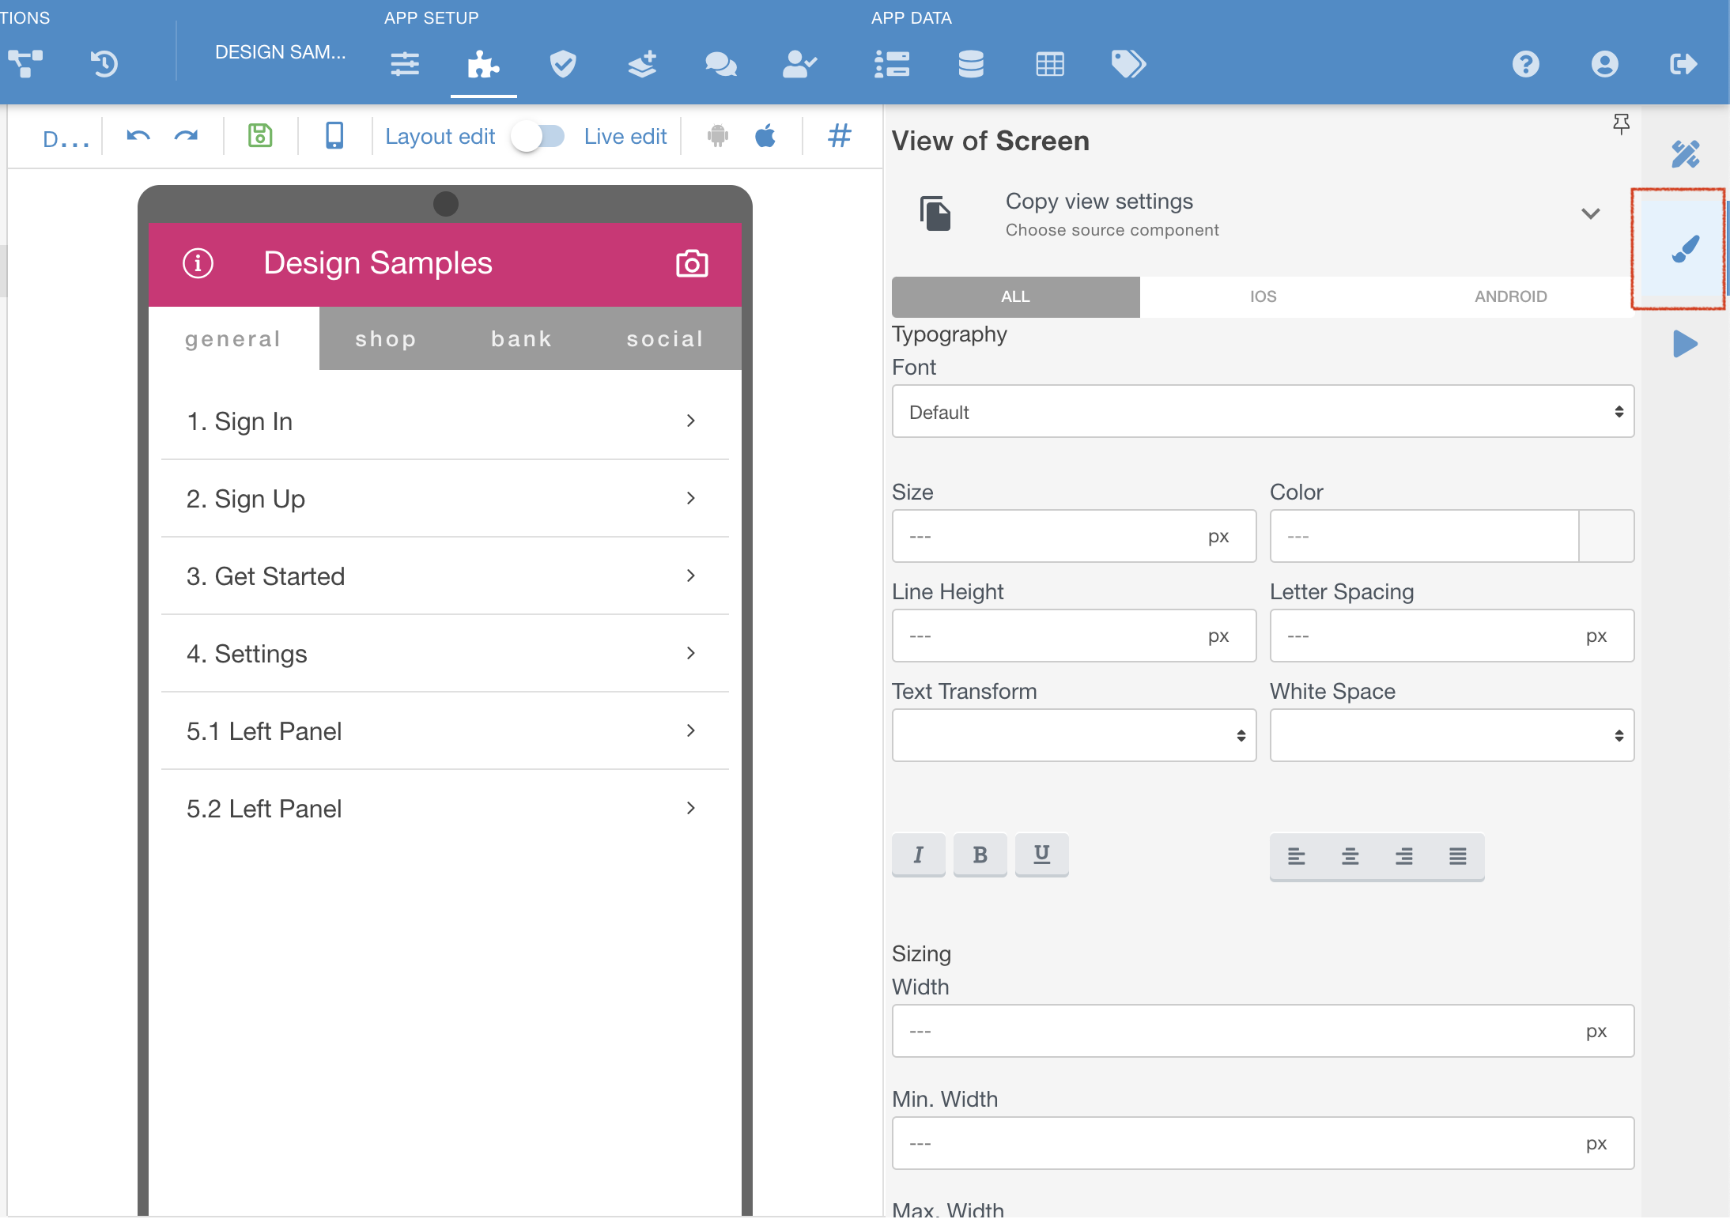Switch preview to Apple iOS platform
Image resolution: width=1730 pixels, height=1219 pixels.
[x=765, y=136]
